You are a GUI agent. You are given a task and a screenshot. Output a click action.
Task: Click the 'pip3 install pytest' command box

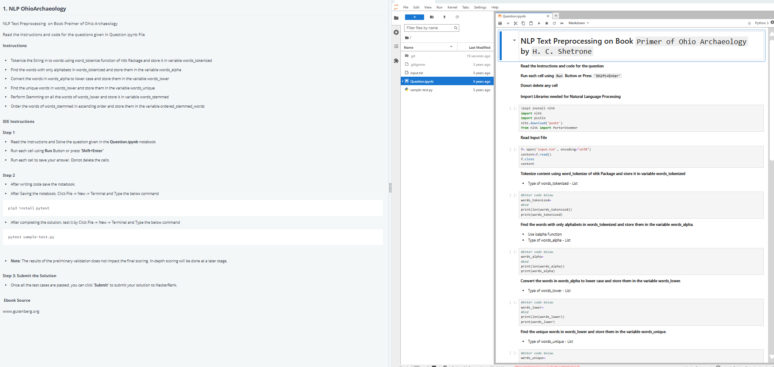(193, 208)
